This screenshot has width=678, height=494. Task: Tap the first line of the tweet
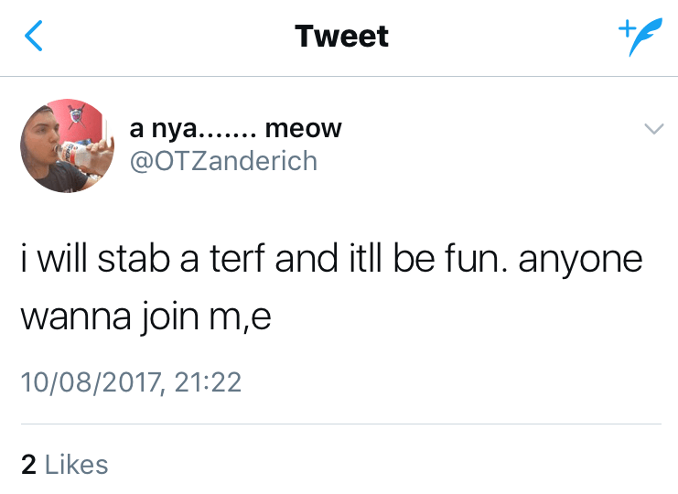pyautogui.click(x=331, y=260)
